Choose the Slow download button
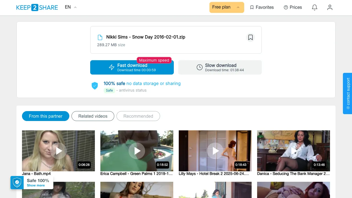352x198 pixels. pos(220,67)
